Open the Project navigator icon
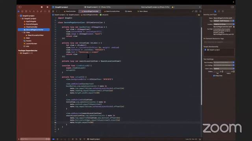The width and height of the screenshot is (252, 141). coord(19,11)
